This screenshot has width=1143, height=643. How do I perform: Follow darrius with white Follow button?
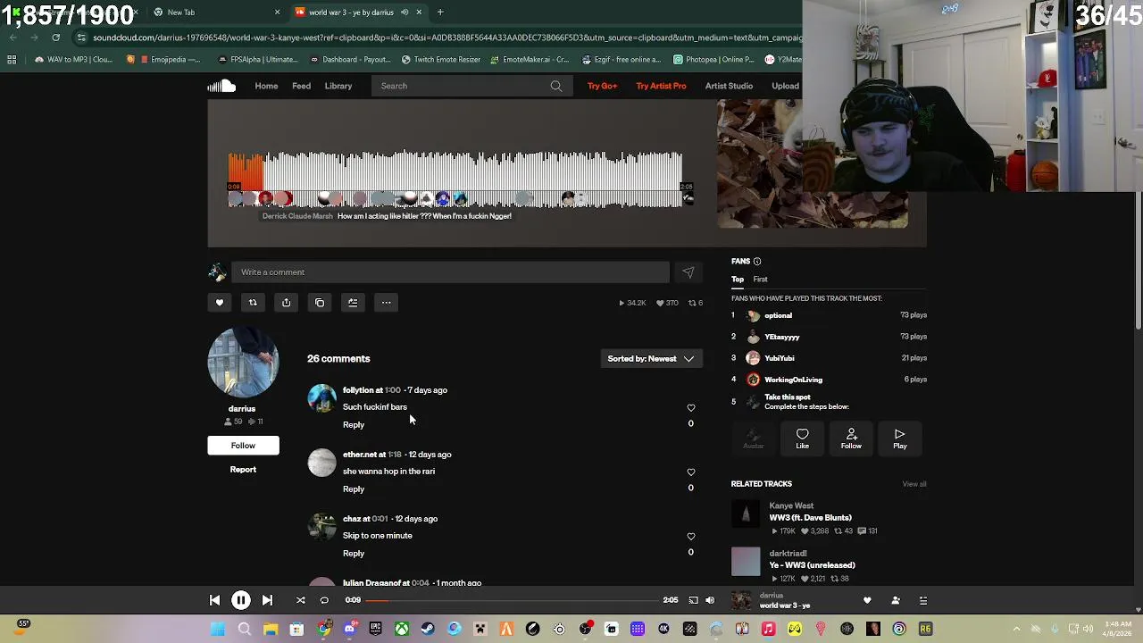click(243, 446)
